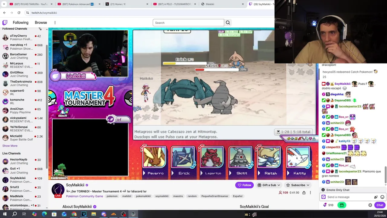This screenshot has height=218, width=387.
Task: Open the emote picker smiley icon
Action: 382,197
